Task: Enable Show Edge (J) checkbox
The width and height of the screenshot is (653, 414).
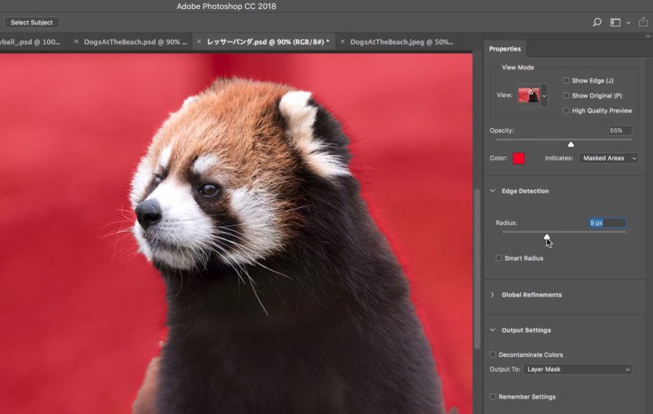Action: click(x=566, y=80)
